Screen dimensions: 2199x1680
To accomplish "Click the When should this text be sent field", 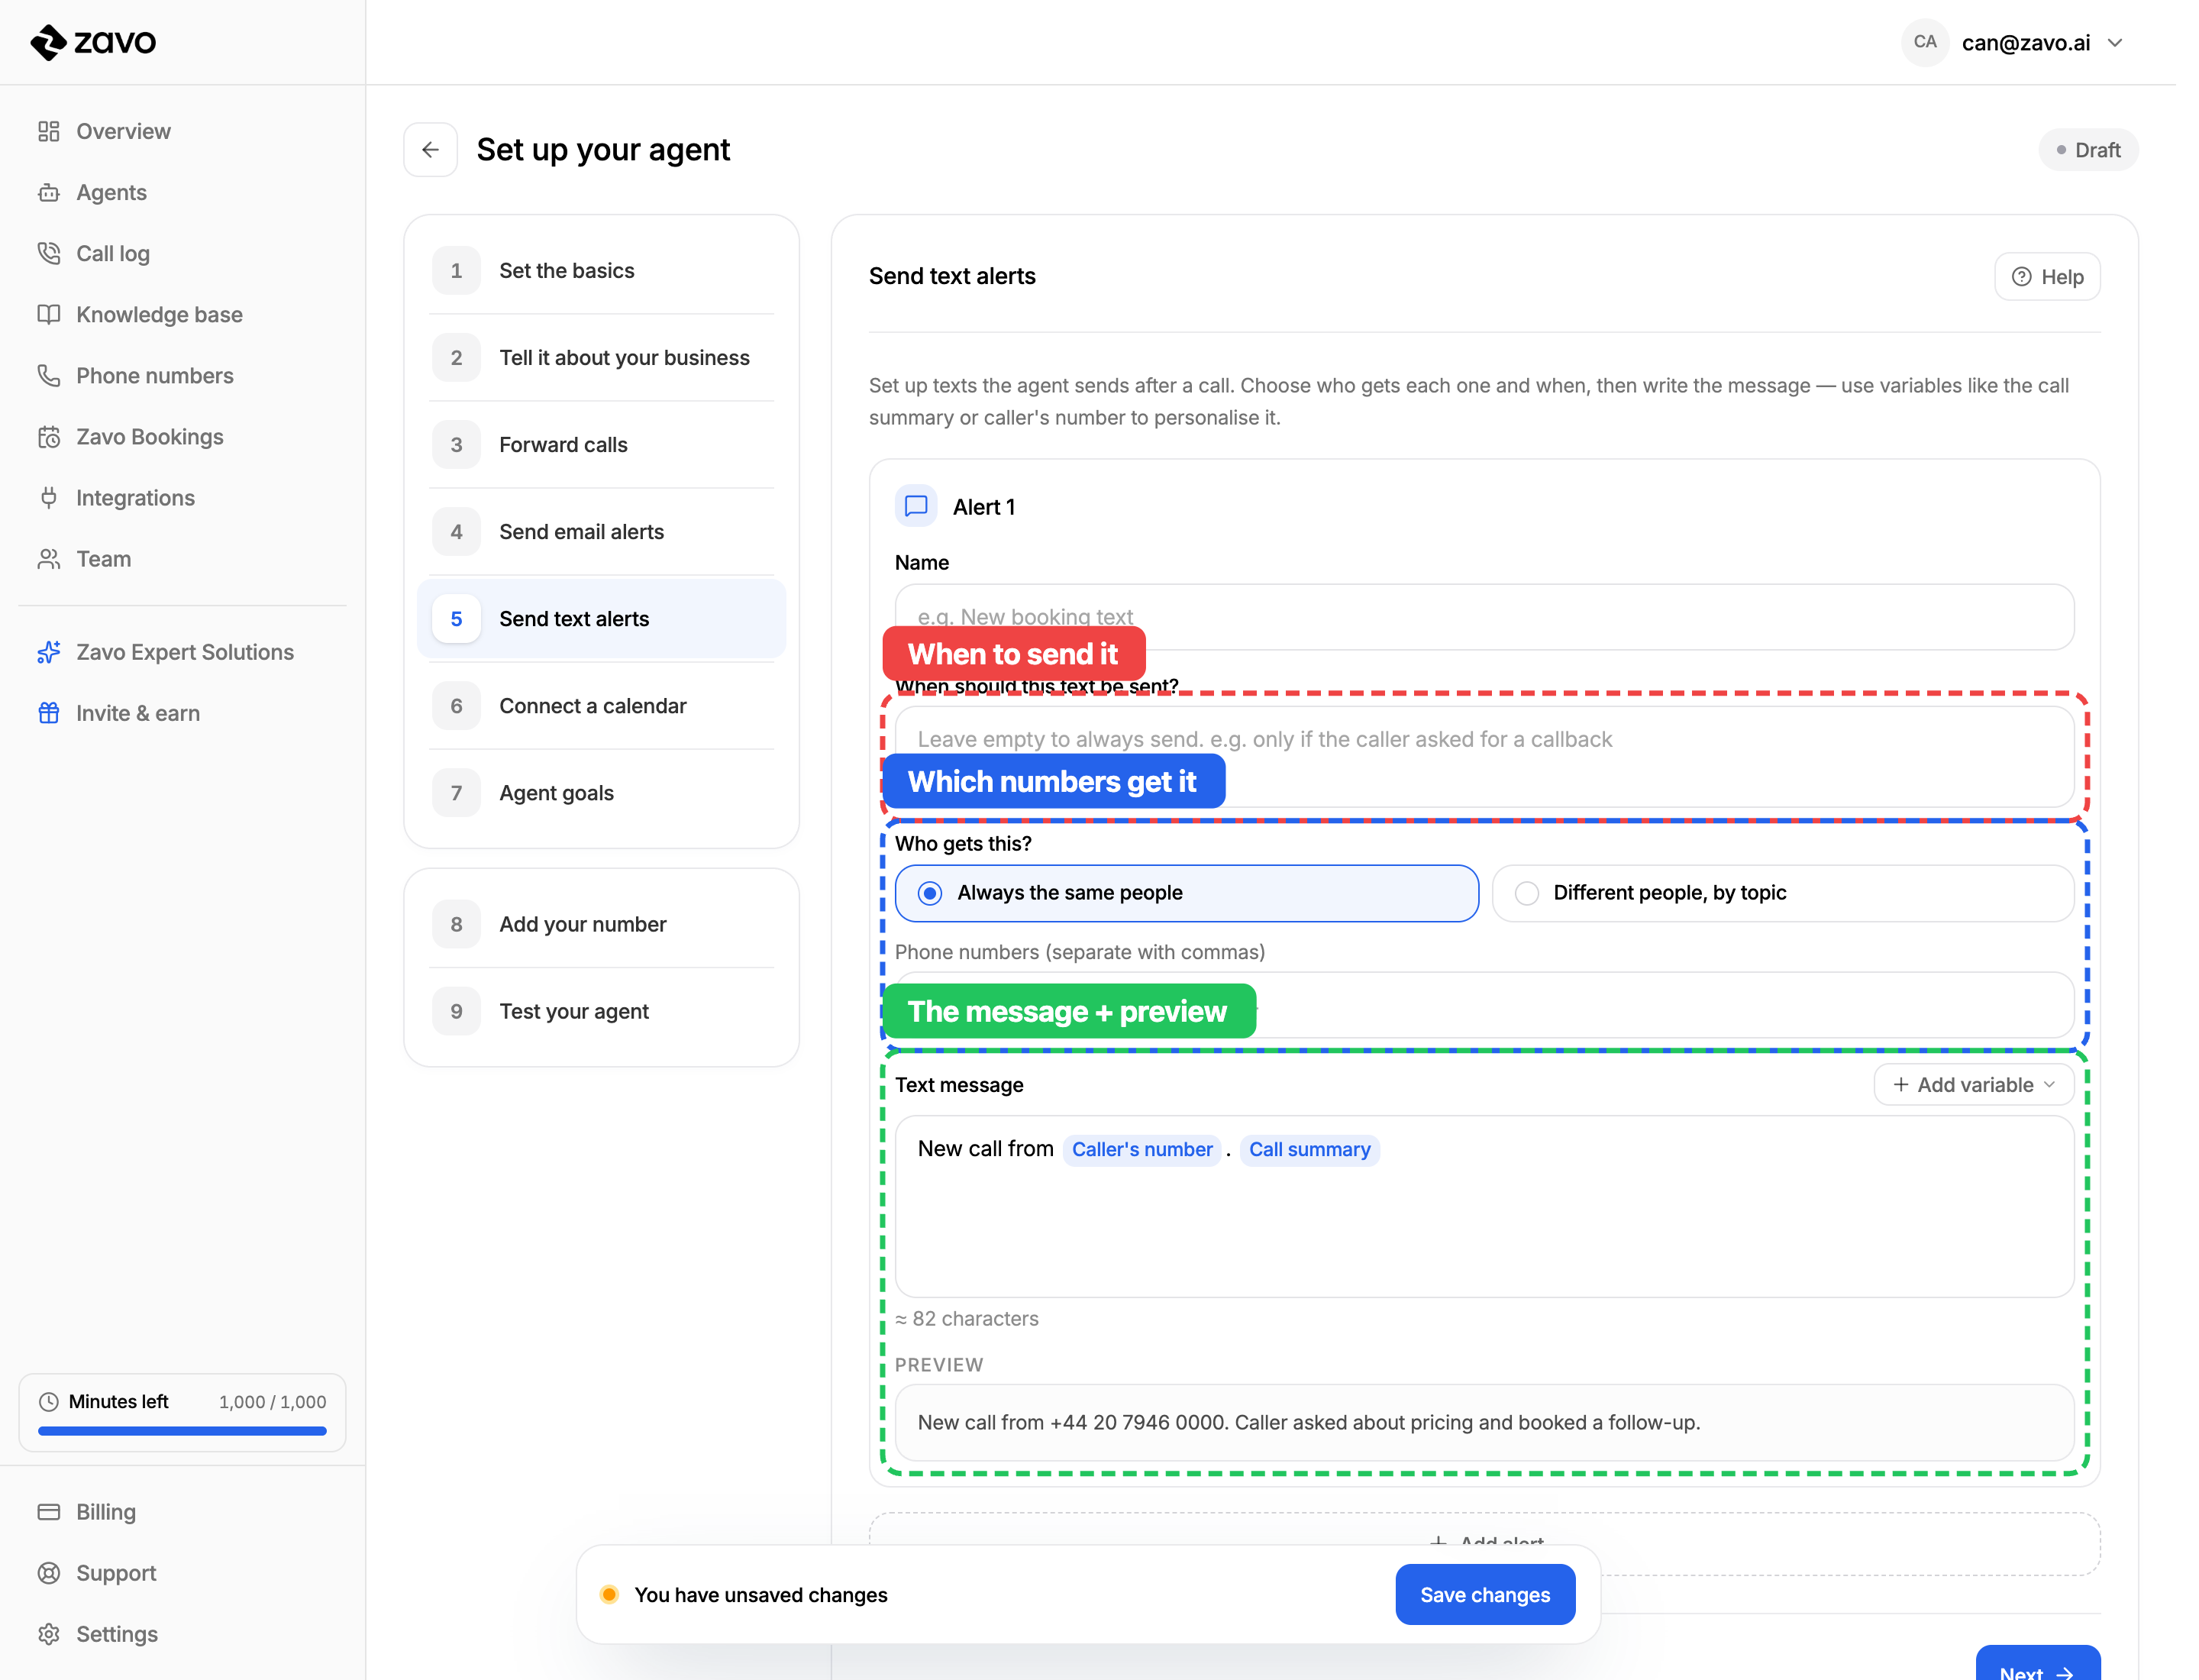I will coord(1484,756).
